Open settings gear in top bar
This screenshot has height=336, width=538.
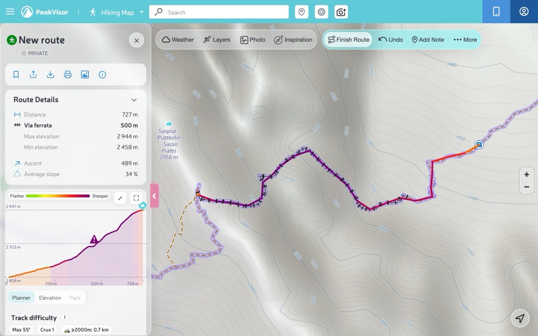pyautogui.click(x=322, y=12)
